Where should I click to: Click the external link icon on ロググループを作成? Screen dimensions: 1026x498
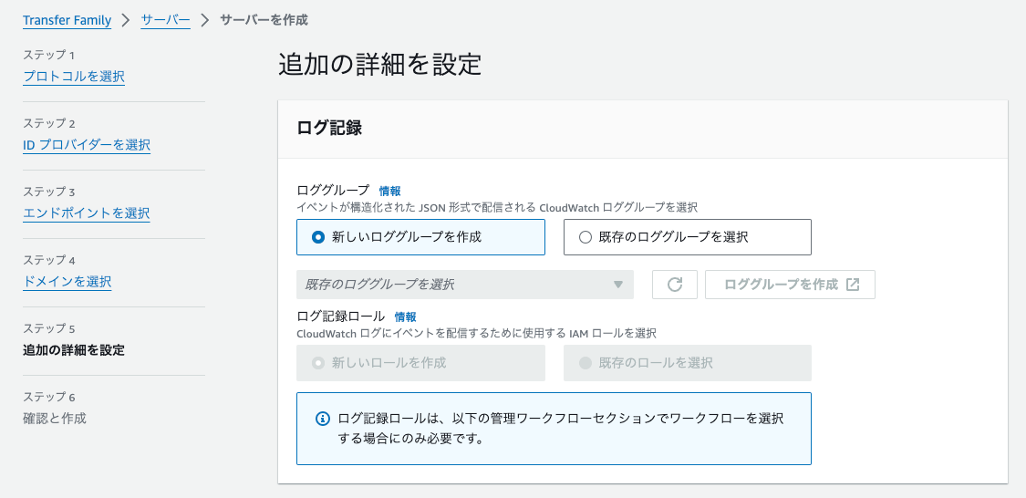853,285
